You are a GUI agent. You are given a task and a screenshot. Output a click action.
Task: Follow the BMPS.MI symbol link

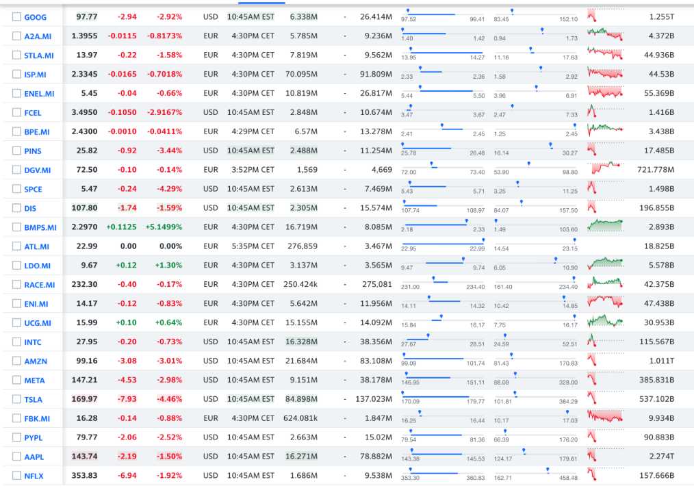pyautogui.click(x=40, y=227)
